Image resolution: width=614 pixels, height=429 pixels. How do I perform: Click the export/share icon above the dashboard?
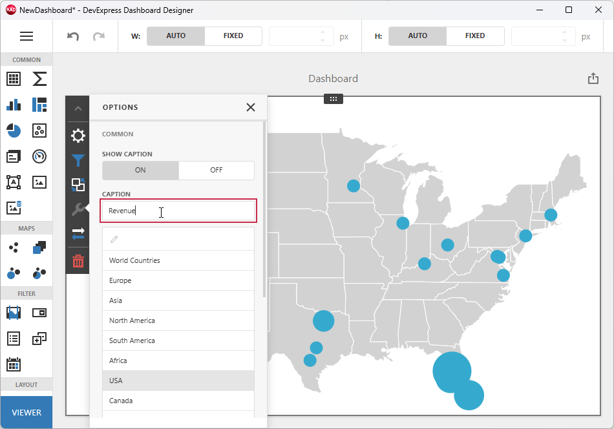pos(593,78)
